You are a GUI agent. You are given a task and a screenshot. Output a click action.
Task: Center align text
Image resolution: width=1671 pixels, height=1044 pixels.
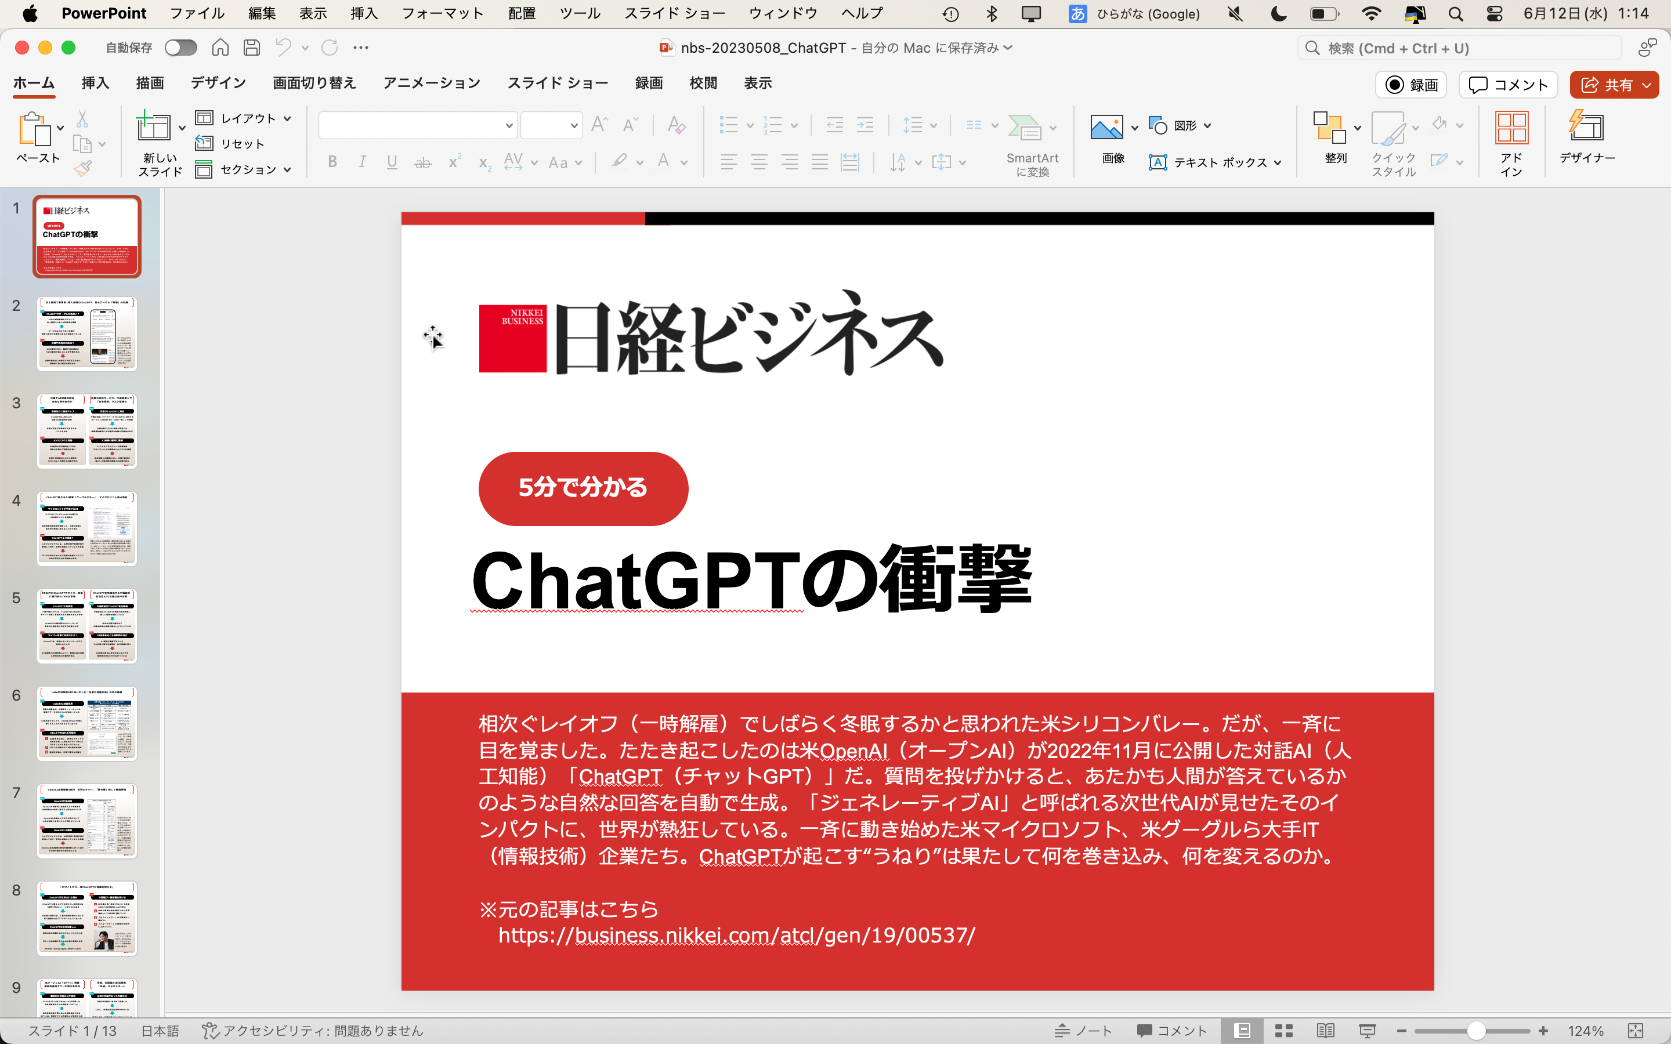759,162
